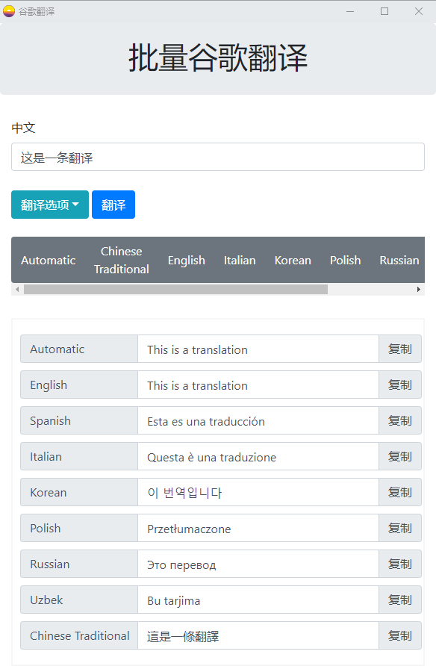Screen dimensions: 436x666
Task: Open the Korean language tab
Action: [x=292, y=260]
